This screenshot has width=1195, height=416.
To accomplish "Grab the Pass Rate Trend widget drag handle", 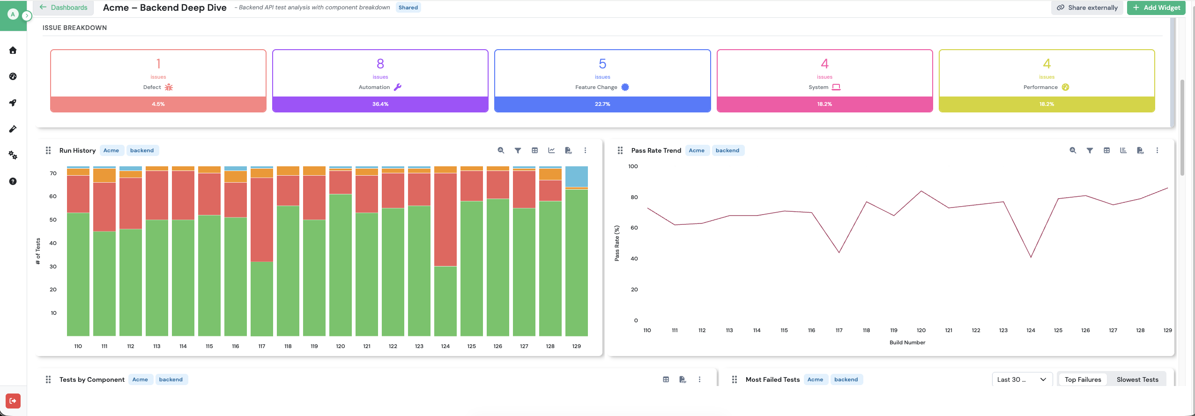I will (x=620, y=150).
